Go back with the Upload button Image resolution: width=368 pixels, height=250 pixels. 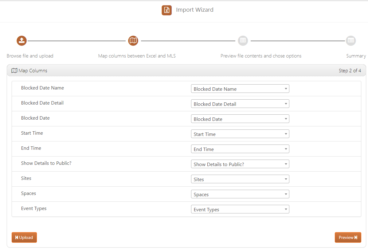(24, 237)
